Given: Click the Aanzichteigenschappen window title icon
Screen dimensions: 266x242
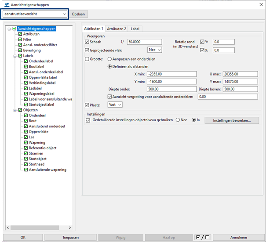Looking at the screenshot, I should pyautogui.click(x=6, y=4).
